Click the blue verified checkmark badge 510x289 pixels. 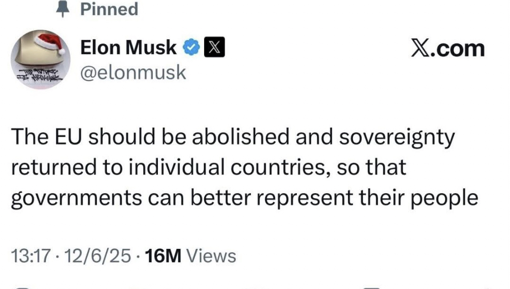coord(190,48)
